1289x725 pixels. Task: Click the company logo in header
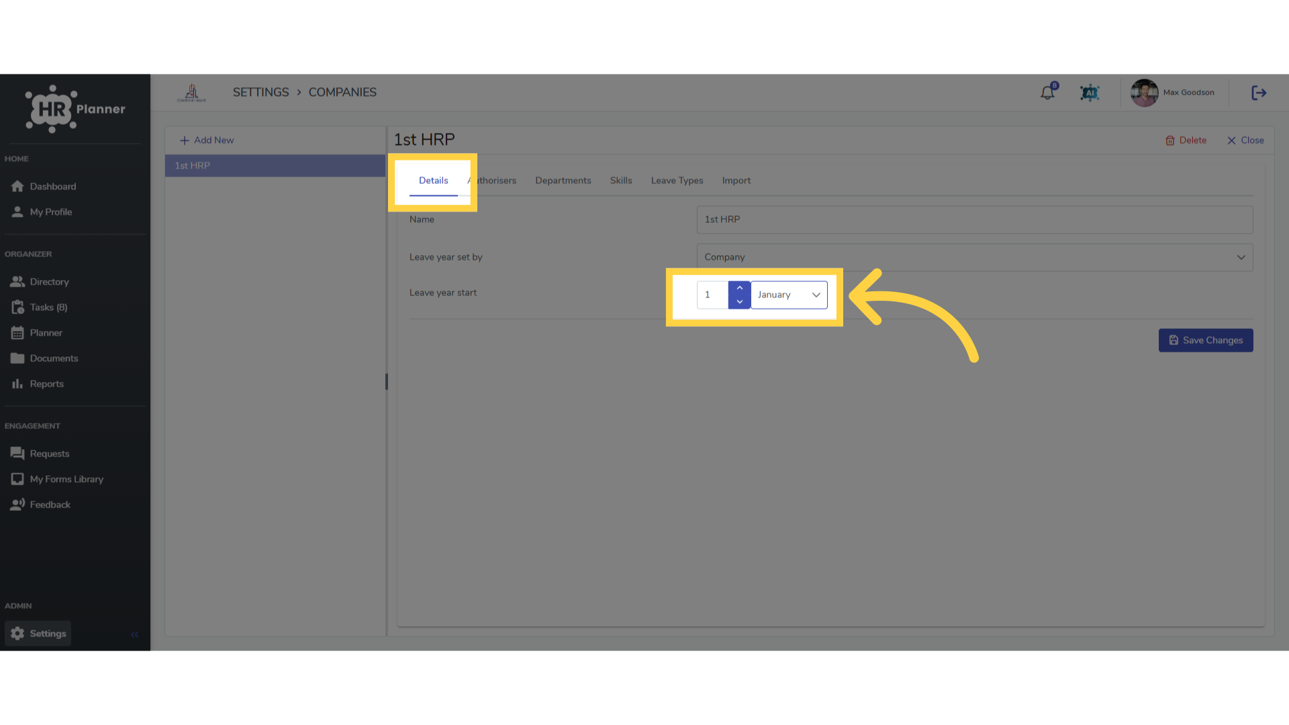[191, 93]
